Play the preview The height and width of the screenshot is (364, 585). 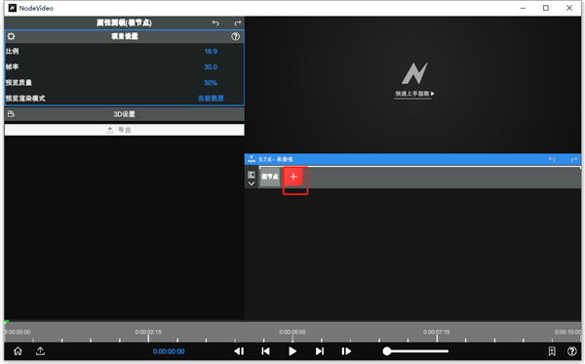(292, 351)
